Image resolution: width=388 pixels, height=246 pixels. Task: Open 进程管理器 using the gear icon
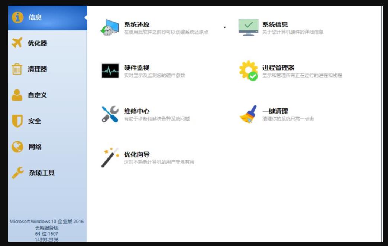(248, 70)
